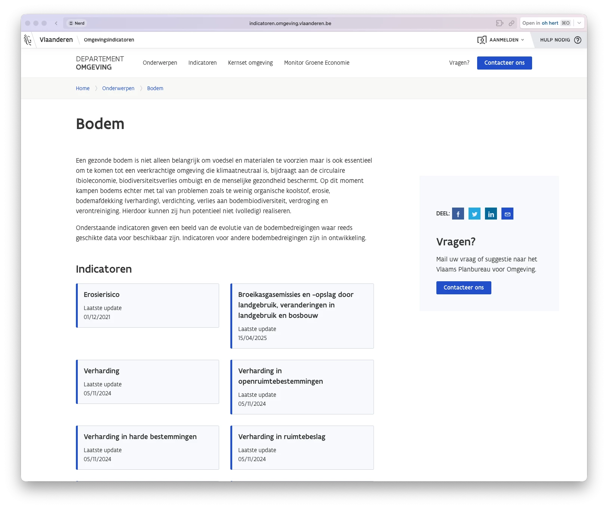The height and width of the screenshot is (509, 608).
Task: Click the browser back arrow
Action: coord(56,23)
